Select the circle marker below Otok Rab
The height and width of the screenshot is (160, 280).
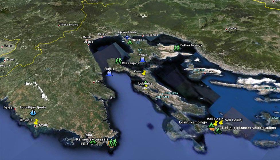pos(199,73)
